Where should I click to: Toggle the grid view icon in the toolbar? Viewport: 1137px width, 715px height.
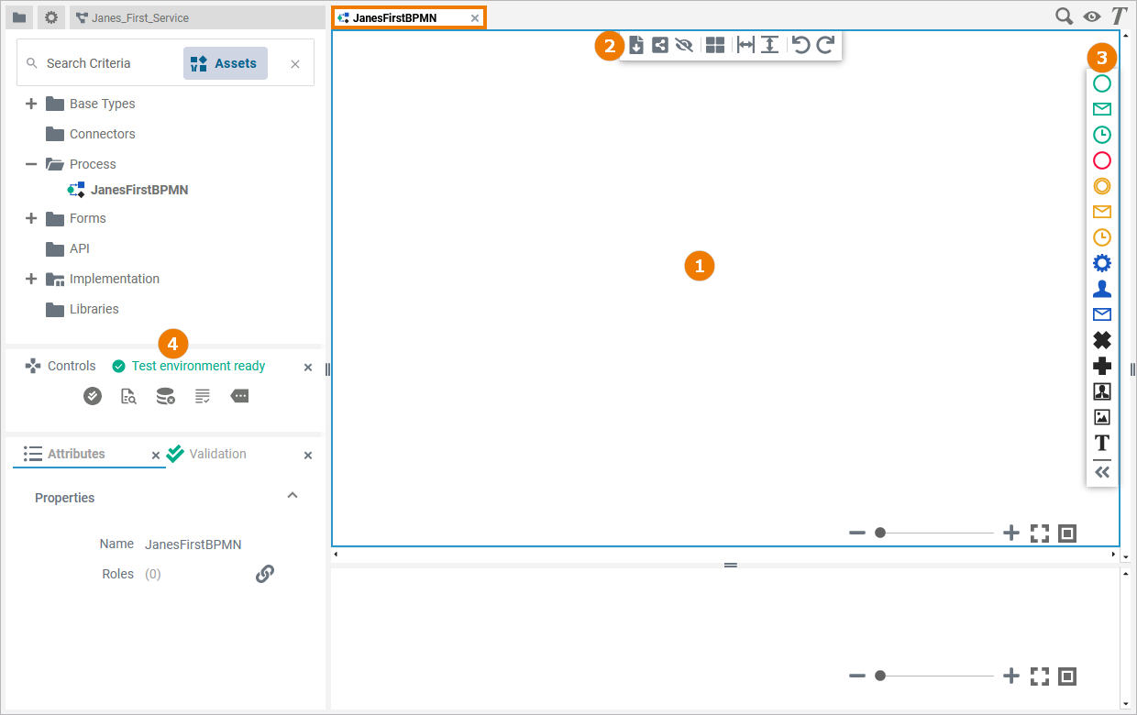[x=714, y=44]
